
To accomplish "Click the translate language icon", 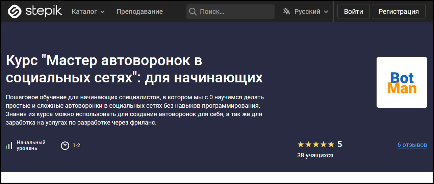I will (287, 11).
